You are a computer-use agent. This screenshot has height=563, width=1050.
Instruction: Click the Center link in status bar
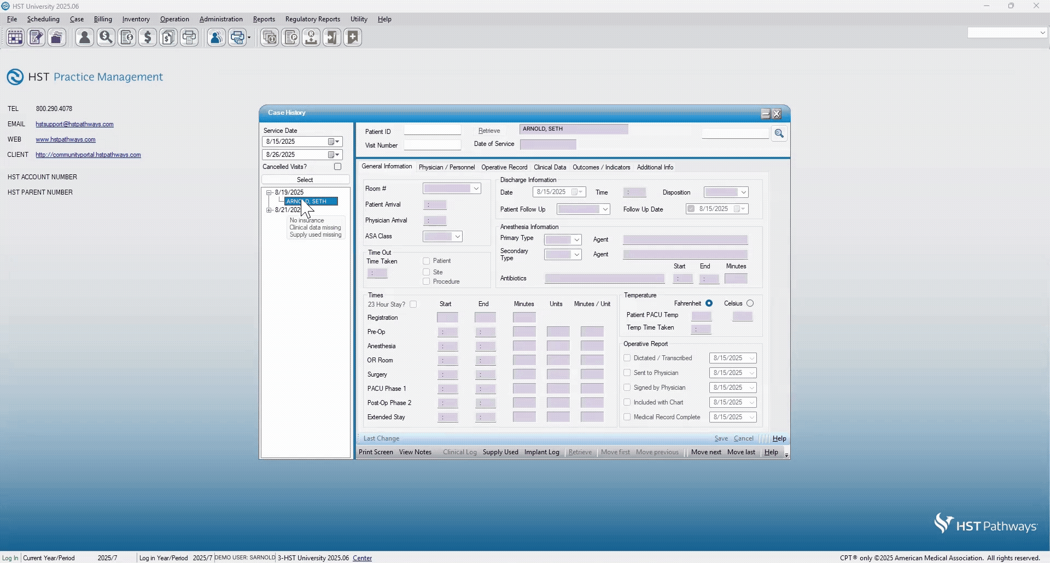click(363, 558)
